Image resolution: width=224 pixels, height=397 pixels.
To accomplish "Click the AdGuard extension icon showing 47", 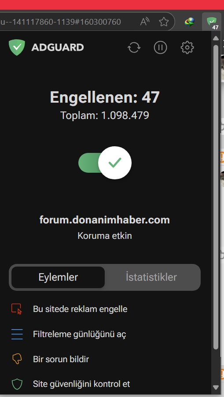I will click(212, 22).
